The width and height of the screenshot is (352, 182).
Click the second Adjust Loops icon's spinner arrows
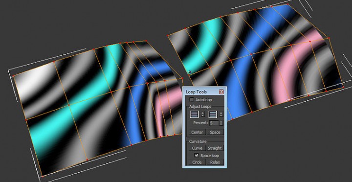tap(221, 114)
